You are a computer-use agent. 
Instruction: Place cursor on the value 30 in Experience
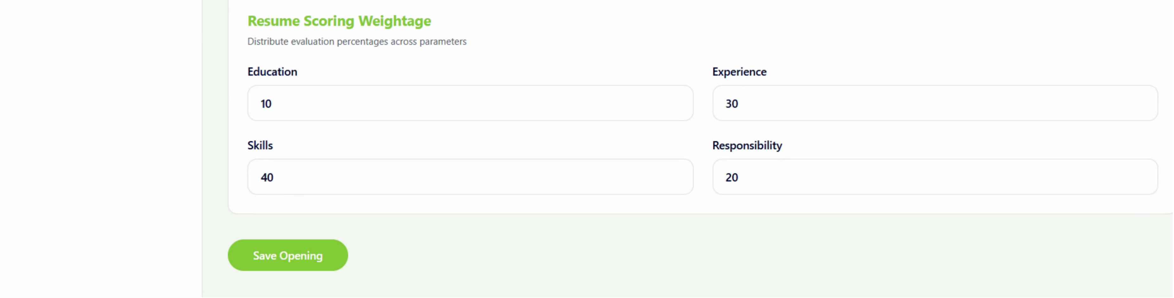(731, 104)
